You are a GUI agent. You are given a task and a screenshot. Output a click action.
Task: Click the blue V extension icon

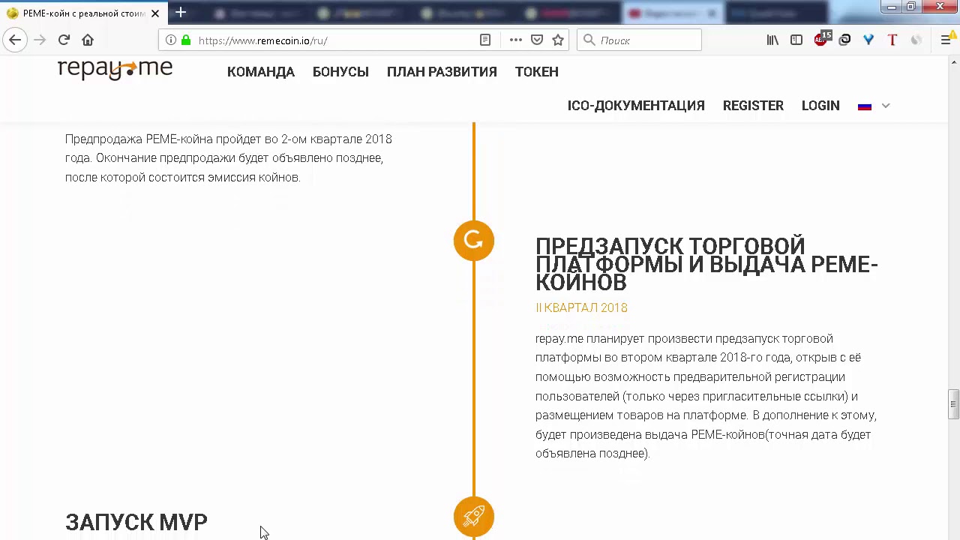coord(868,40)
